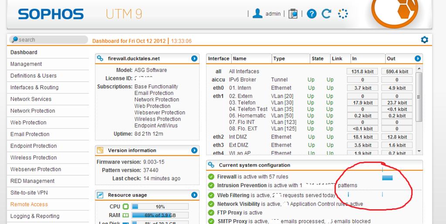Click the eth0 interface label
This screenshot has width=446, height=224.
pyautogui.click(x=219, y=88)
